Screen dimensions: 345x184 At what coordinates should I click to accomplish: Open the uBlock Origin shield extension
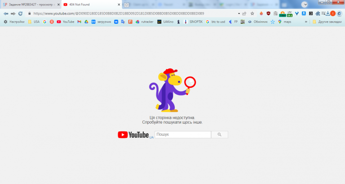[269, 13]
